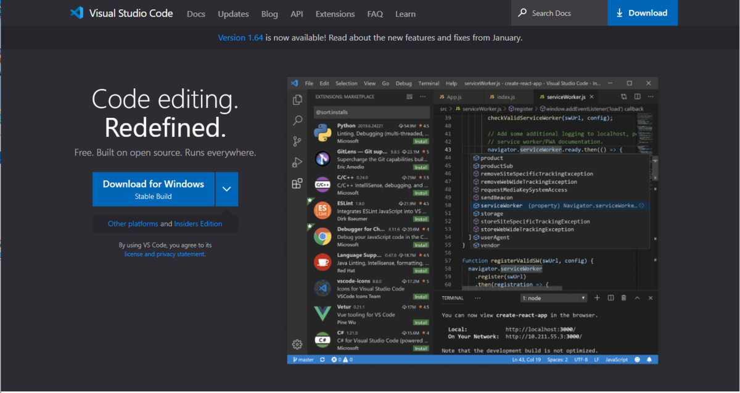The width and height of the screenshot is (740, 393).
Task: Click the new terminal plus icon
Action: click(596, 297)
